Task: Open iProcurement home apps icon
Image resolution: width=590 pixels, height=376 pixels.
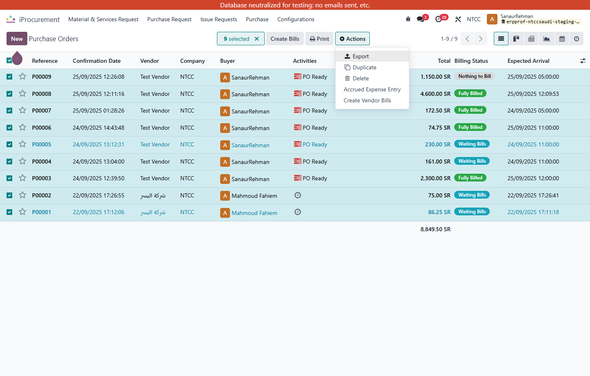Action: (11, 19)
